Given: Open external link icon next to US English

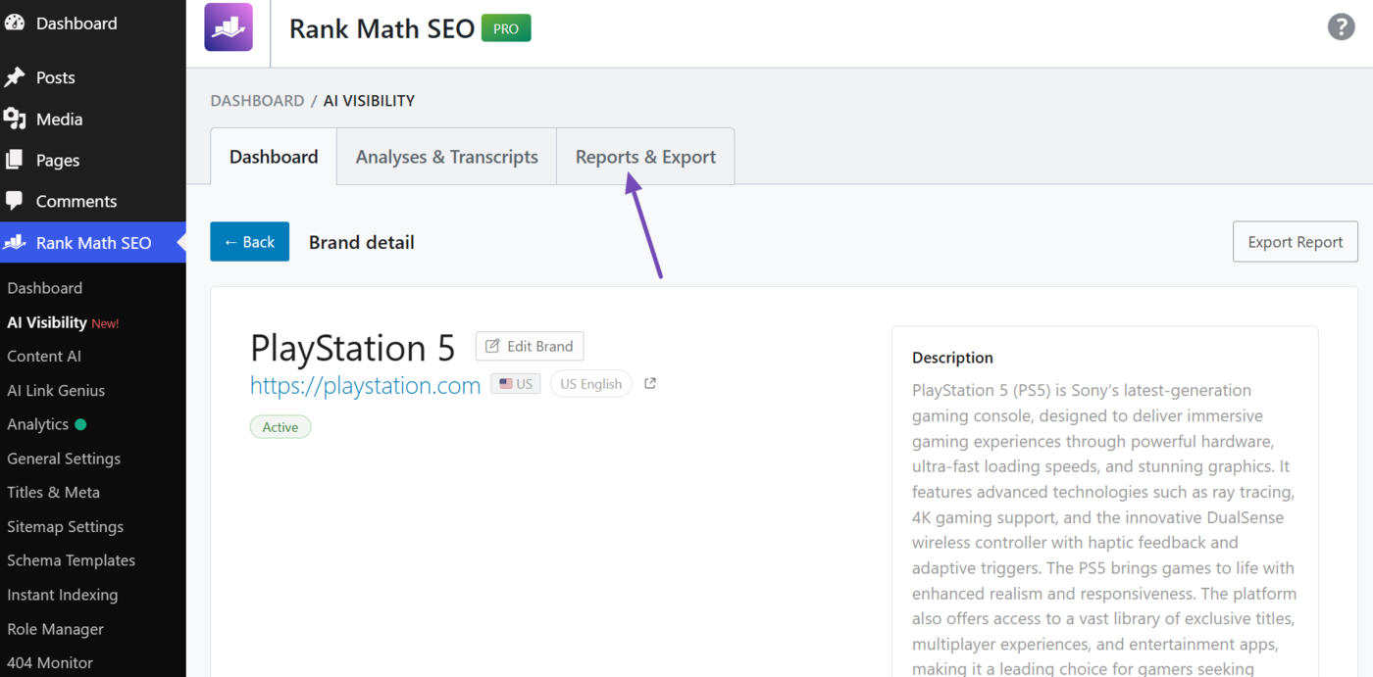Looking at the screenshot, I should (x=650, y=384).
